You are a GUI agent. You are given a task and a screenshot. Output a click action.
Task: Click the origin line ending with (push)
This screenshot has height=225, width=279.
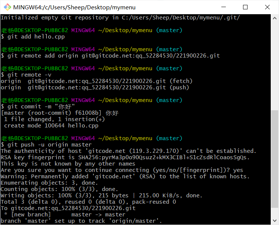coord(95,87)
